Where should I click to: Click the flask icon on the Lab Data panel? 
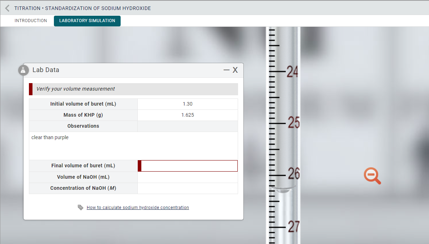point(23,70)
